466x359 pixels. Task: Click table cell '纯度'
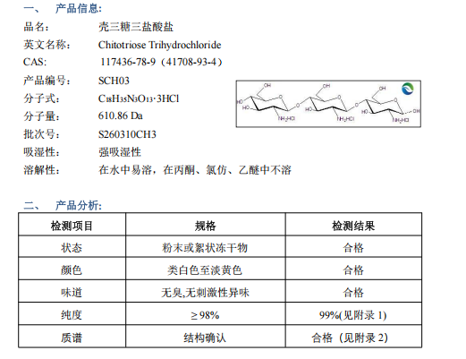point(72,315)
